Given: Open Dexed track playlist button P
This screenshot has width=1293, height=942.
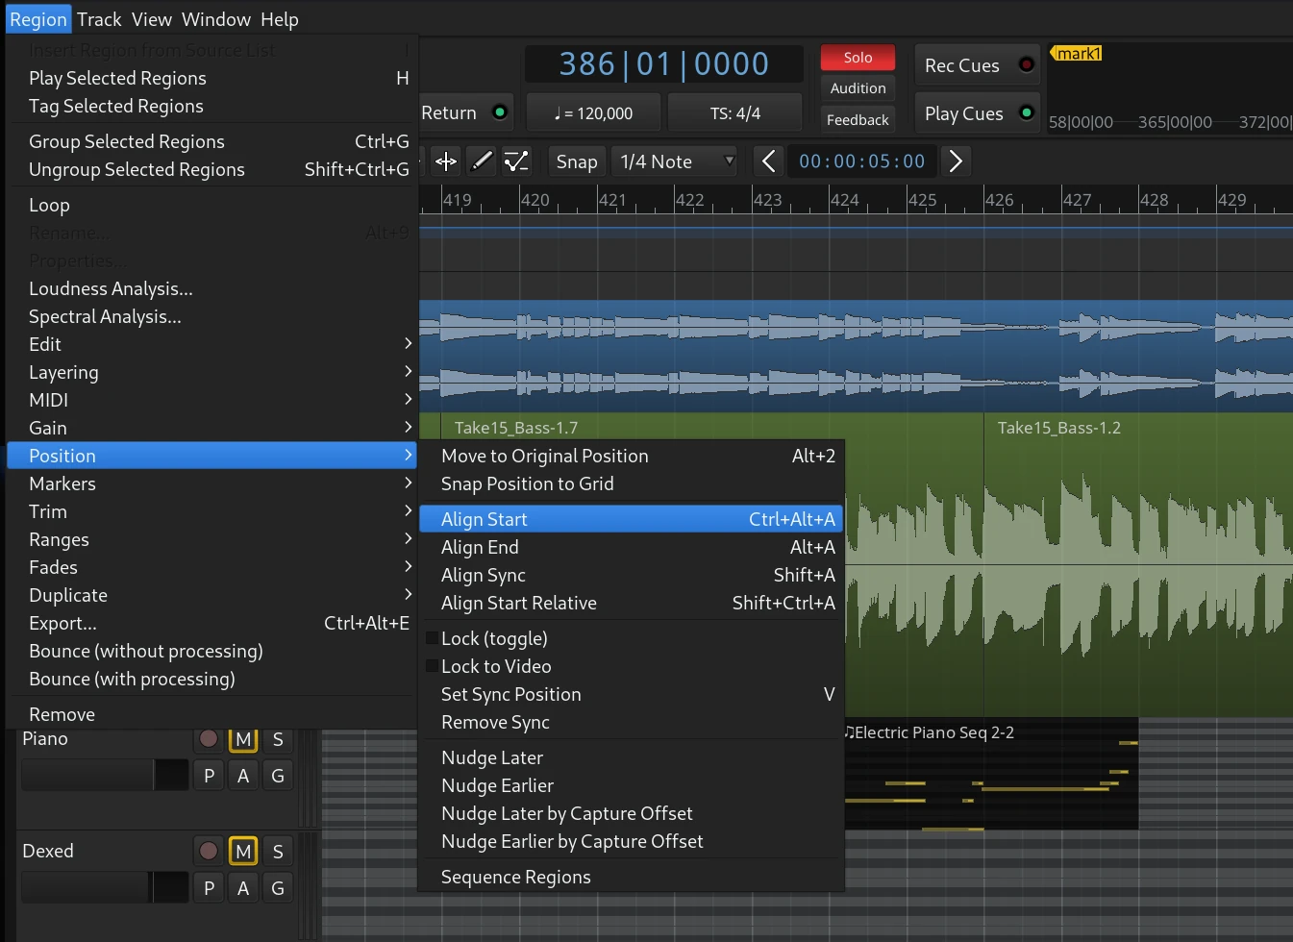Looking at the screenshot, I should [x=209, y=888].
